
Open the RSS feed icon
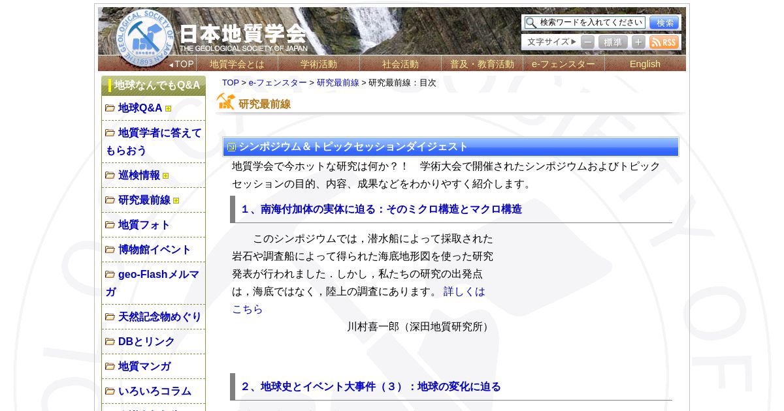(664, 42)
